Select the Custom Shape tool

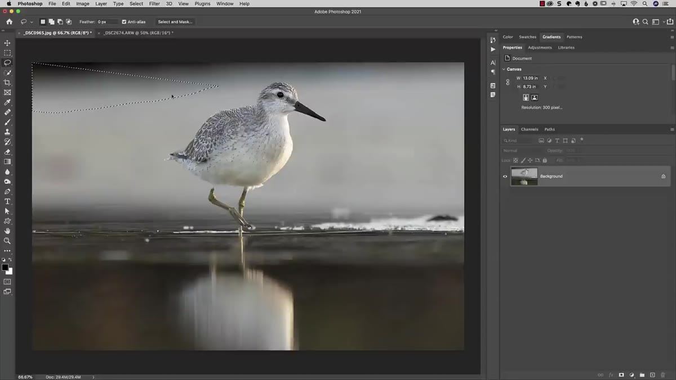click(7, 221)
